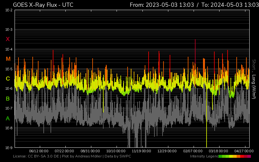Select the green A flare class label
Viewport: 259px width, 162px height.
coord(8,119)
